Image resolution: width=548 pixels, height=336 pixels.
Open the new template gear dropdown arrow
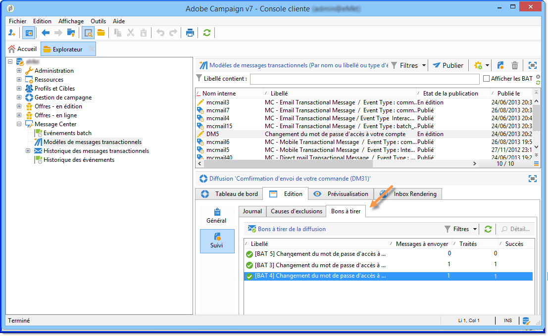pyautogui.click(x=487, y=65)
